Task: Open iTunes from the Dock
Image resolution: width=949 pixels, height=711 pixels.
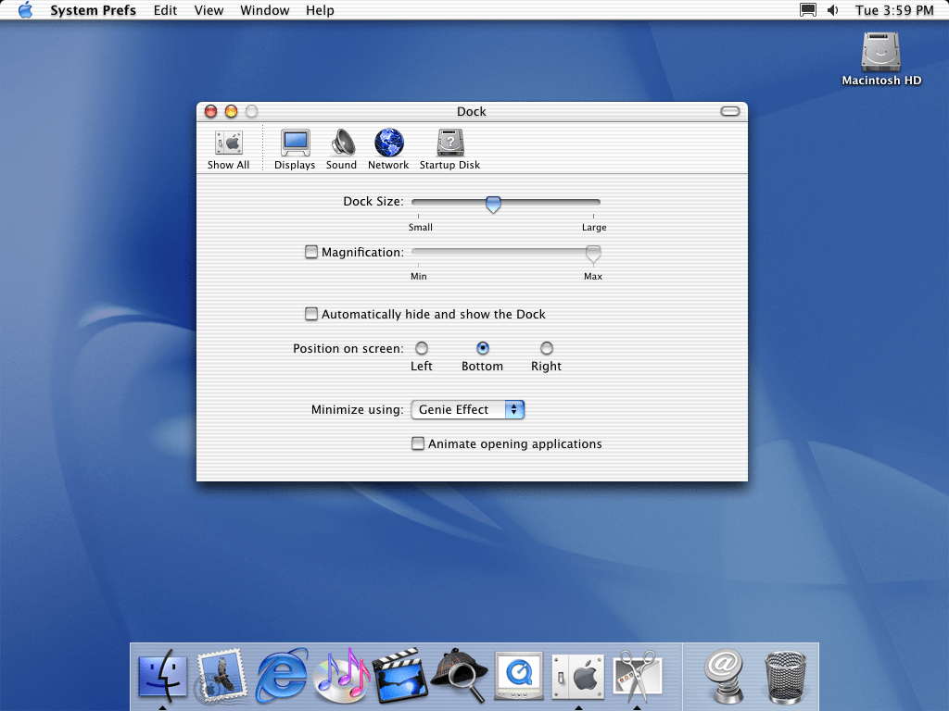Action: tap(341, 674)
